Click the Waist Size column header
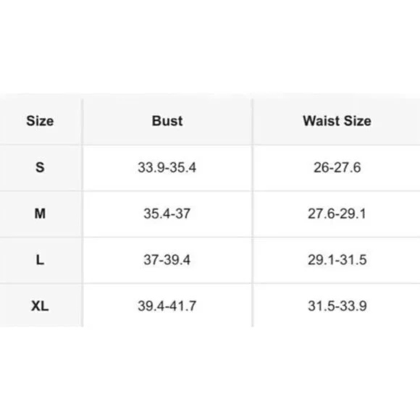This screenshot has height=420, width=420. [337, 121]
